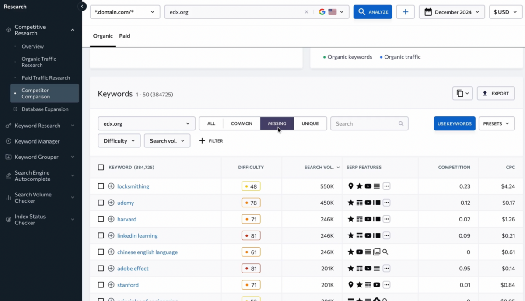Sort by SEARCH VOL. column arrow

(x=338, y=168)
